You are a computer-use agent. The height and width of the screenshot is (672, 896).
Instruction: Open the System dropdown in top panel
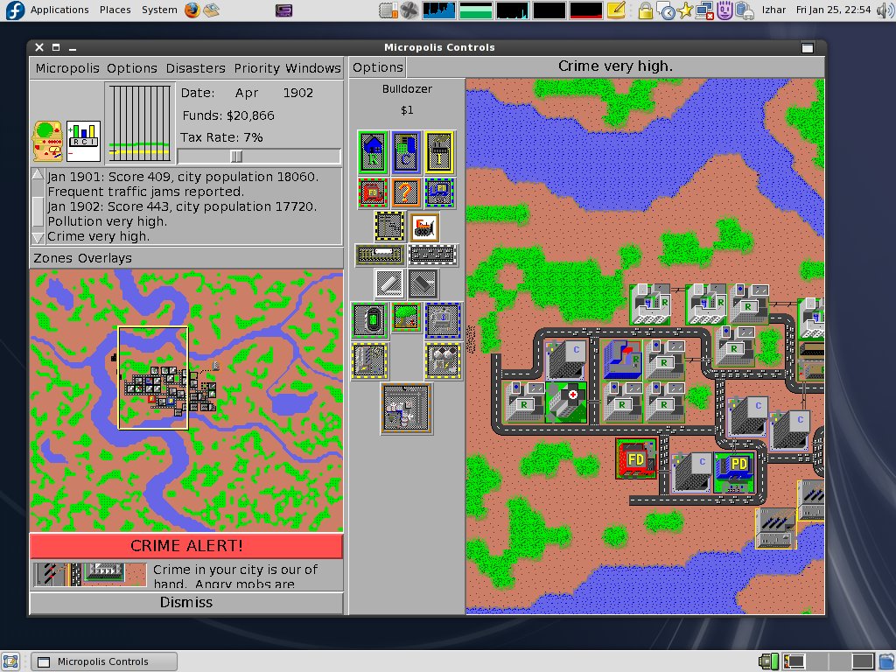(x=159, y=10)
